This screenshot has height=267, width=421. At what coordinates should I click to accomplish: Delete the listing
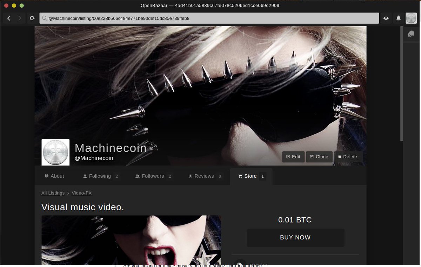click(347, 157)
